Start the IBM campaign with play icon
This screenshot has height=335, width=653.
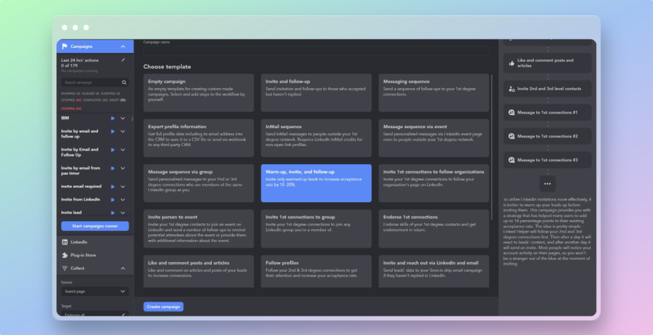click(113, 118)
